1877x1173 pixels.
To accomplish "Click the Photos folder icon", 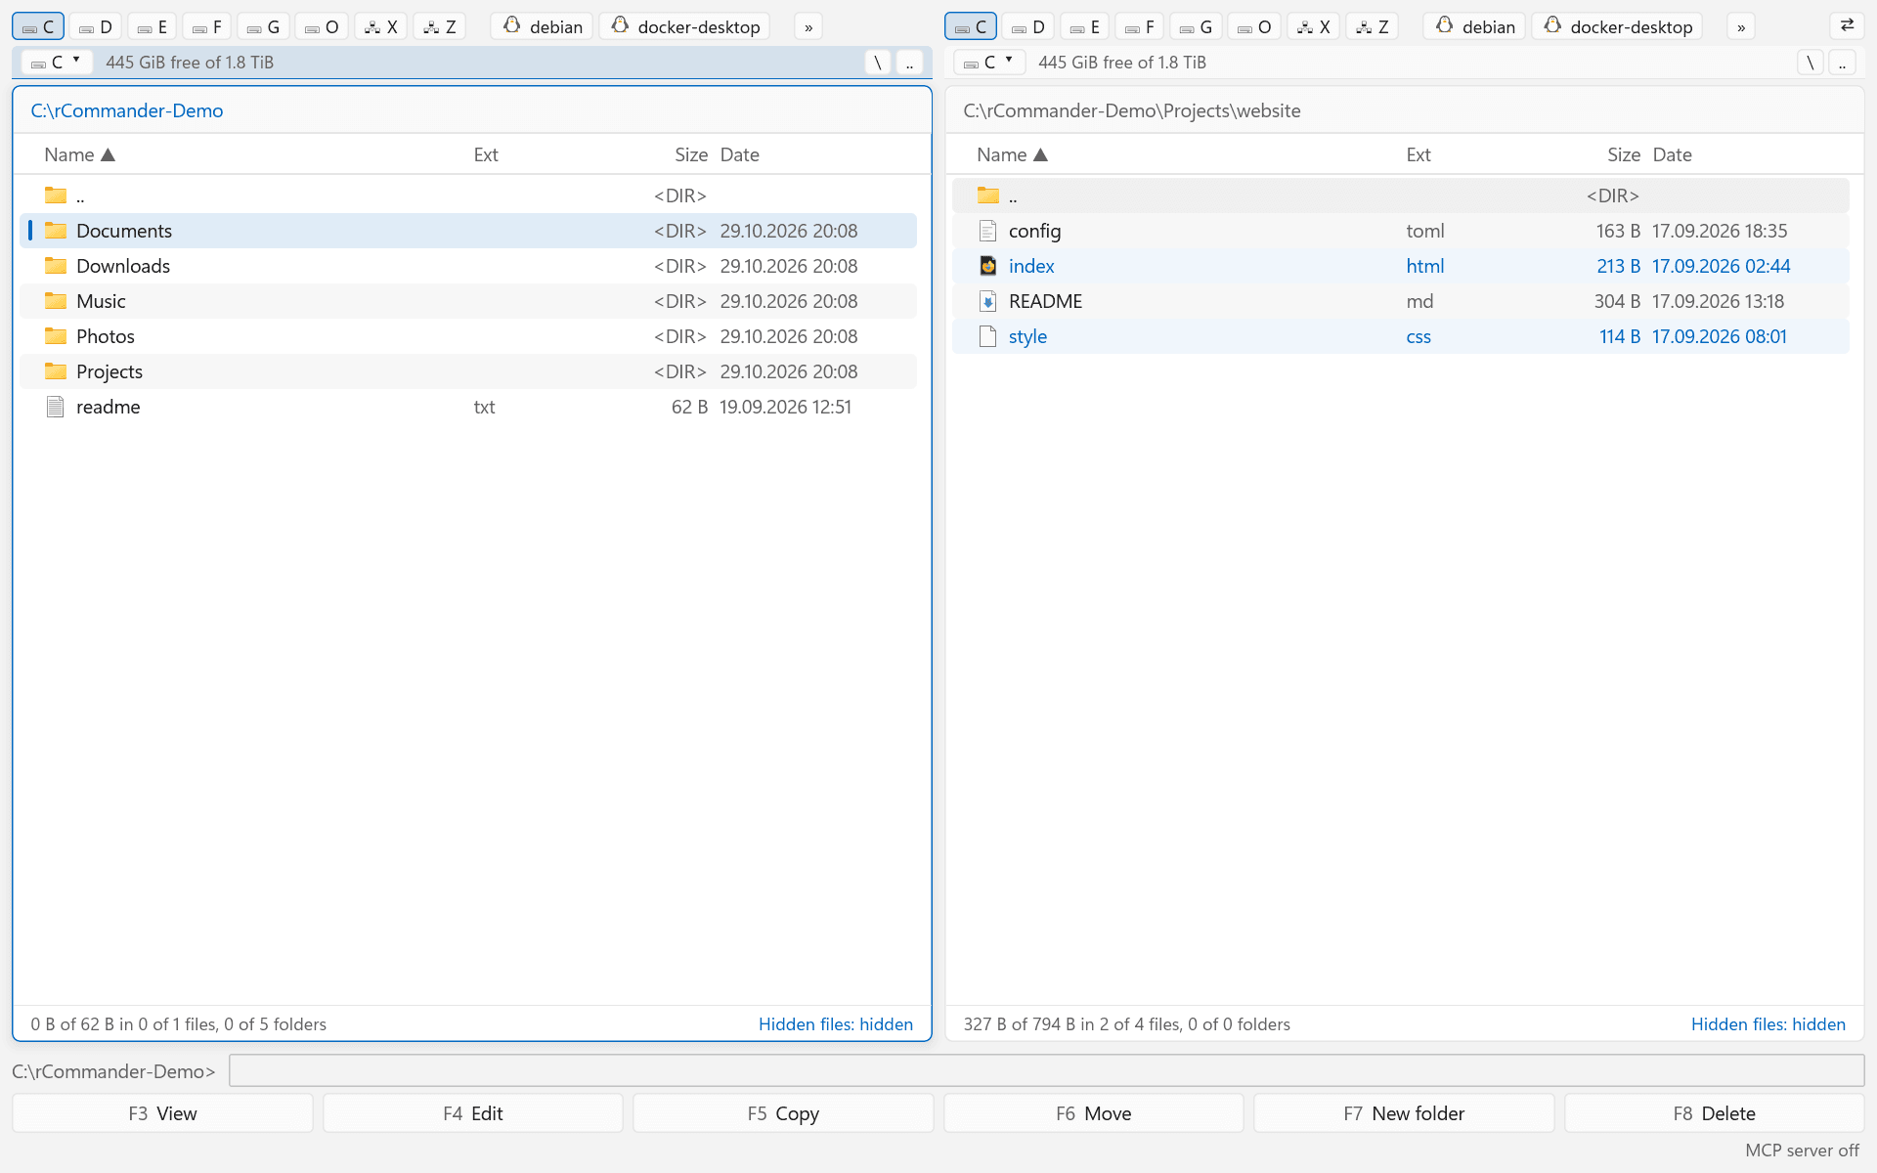I will pyautogui.click(x=56, y=336).
